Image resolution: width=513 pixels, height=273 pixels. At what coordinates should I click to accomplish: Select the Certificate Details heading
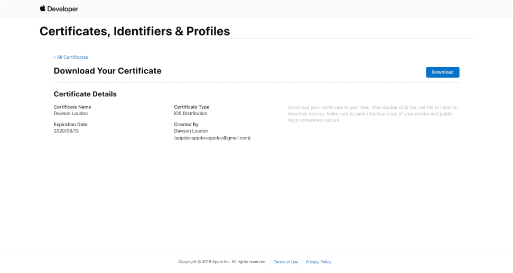85,94
